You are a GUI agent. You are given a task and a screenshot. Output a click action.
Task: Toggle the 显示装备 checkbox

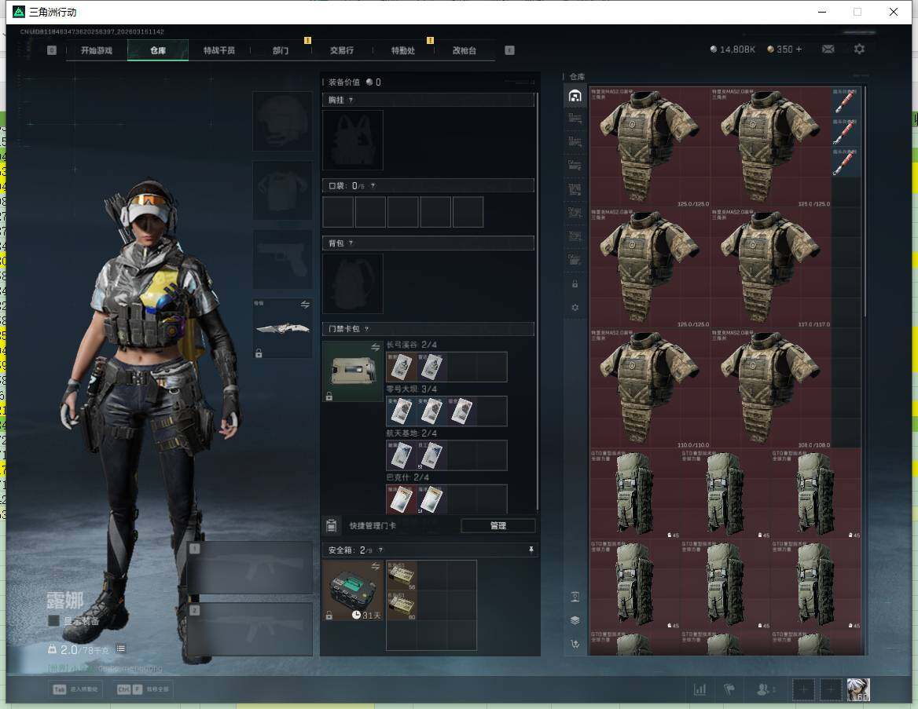click(x=53, y=620)
